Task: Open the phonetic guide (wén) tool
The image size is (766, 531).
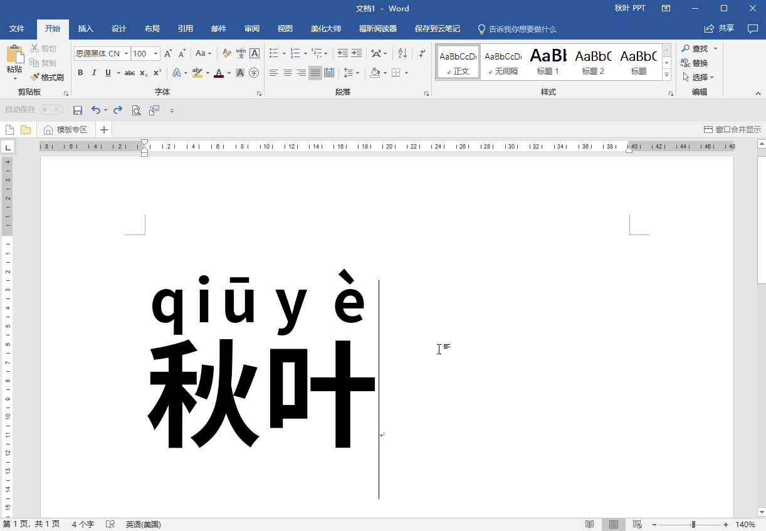Action: click(x=241, y=54)
